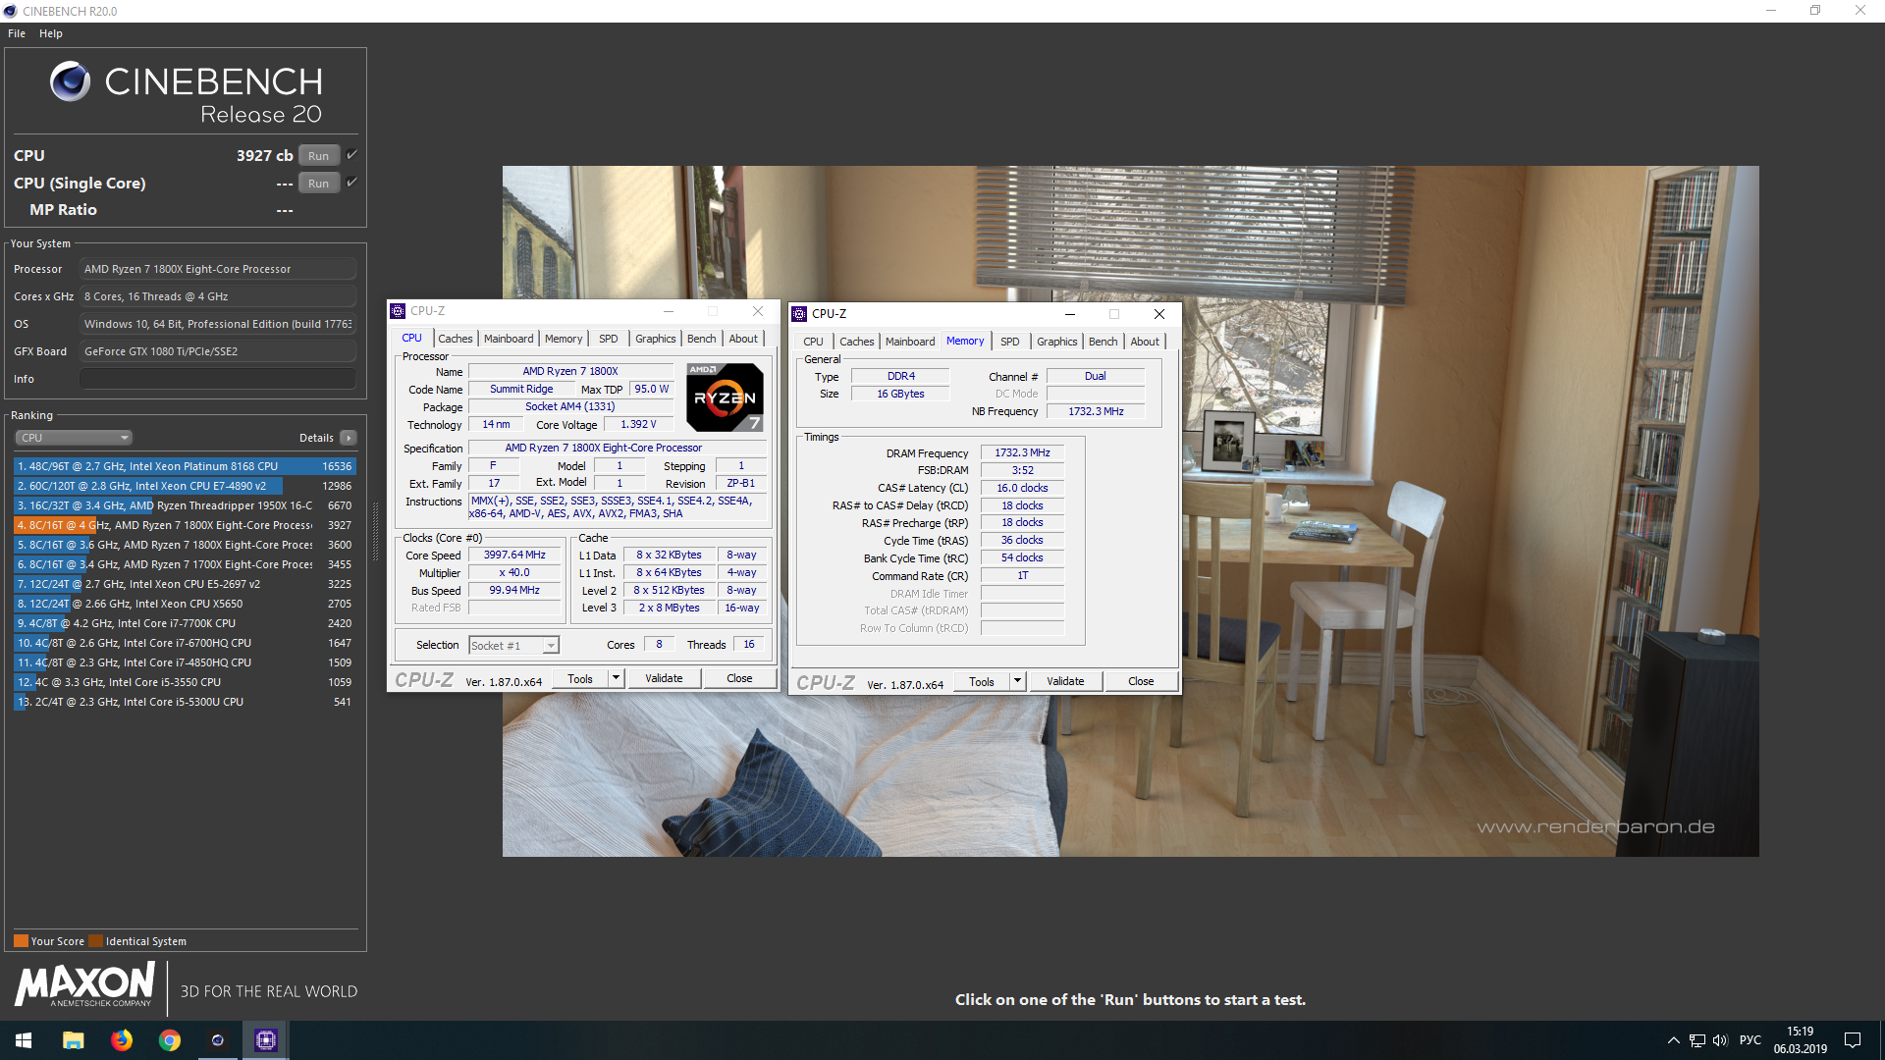Click Close button in right CPU-Z
This screenshot has height=1060, width=1885.
[x=1141, y=681]
